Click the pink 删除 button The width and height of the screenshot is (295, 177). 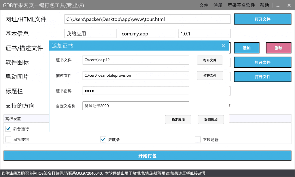click(279, 48)
